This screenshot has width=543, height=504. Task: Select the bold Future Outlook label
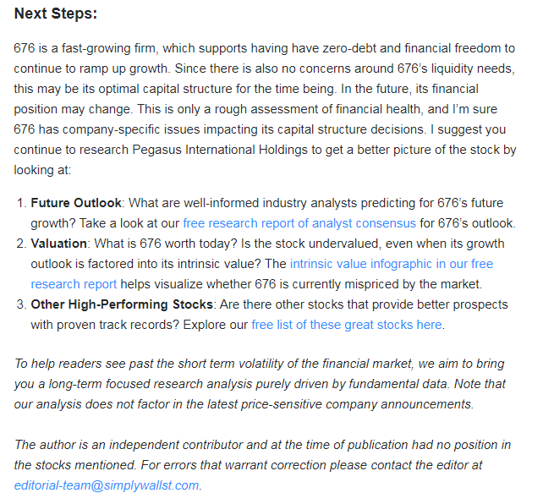point(77,203)
